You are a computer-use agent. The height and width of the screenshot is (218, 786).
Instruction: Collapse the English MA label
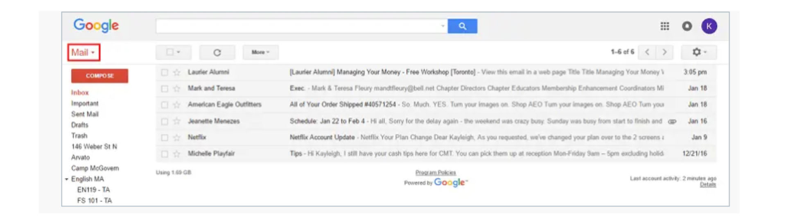point(66,179)
